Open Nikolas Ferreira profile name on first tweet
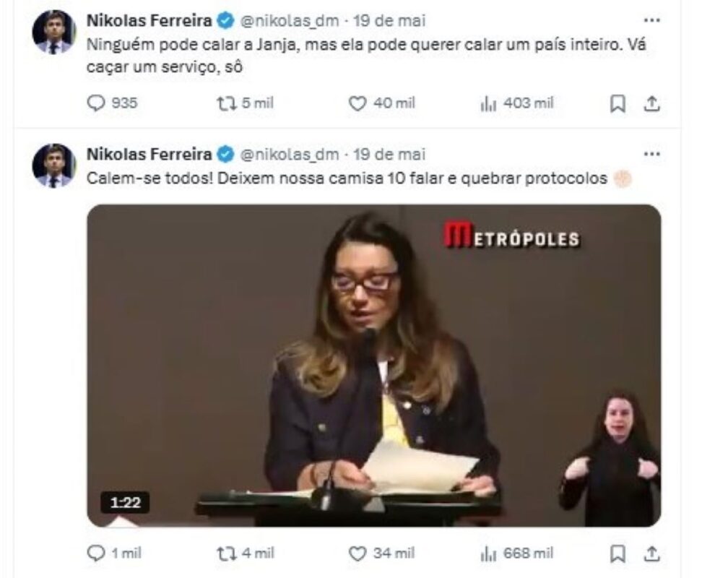The height and width of the screenshot is (578, 715). [149, 20]
